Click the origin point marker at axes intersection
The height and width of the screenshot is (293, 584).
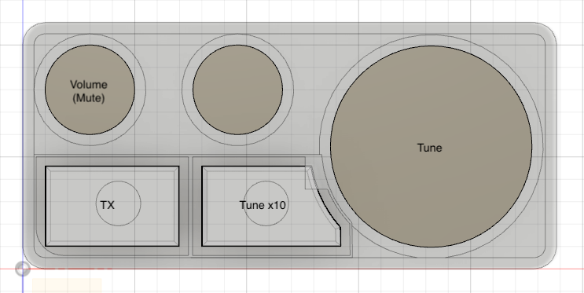coord(23,269)
